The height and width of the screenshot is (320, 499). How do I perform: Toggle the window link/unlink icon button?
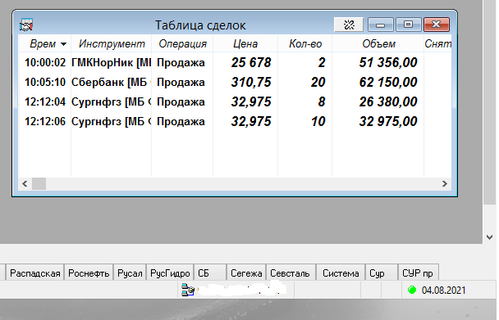349,25
